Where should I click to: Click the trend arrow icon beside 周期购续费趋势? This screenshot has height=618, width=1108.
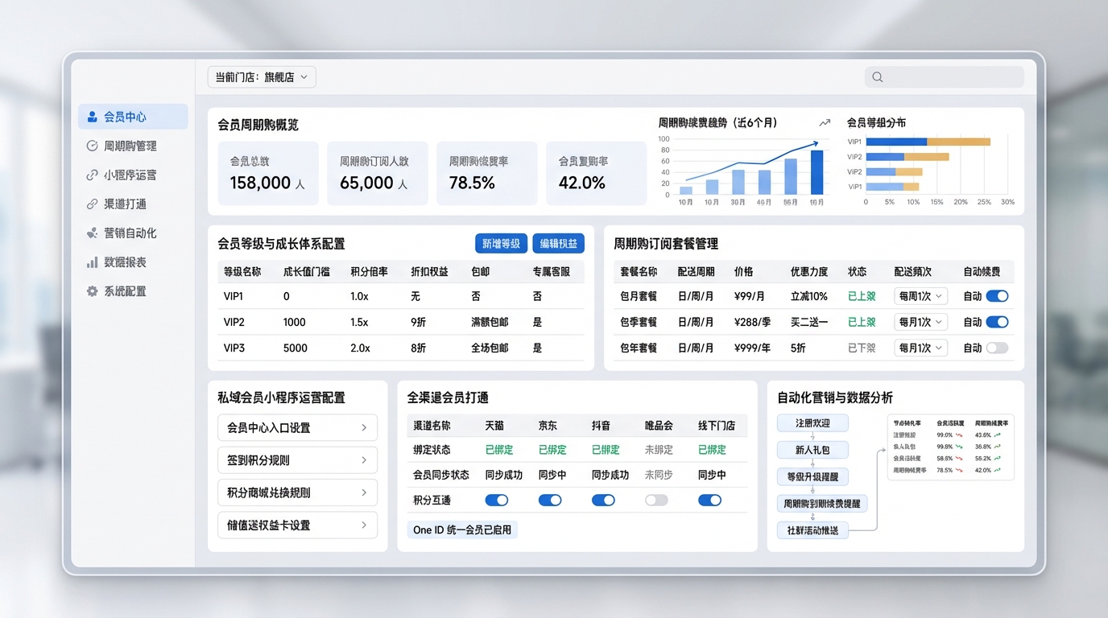(824, 123)
